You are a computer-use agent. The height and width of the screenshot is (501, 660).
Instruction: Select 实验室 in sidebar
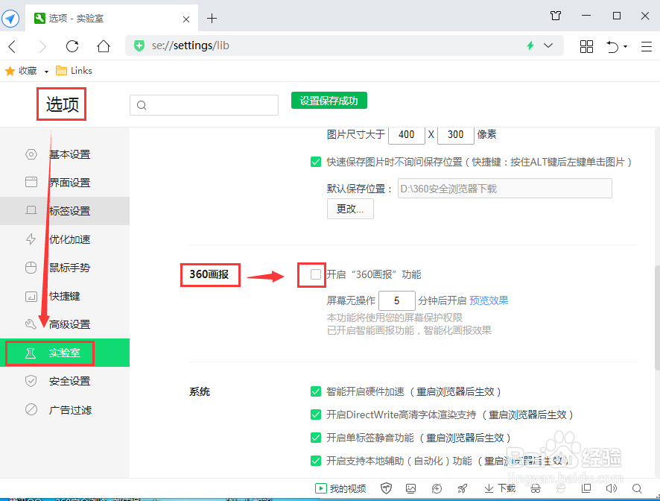pyautogui.click(x=65, y=353)
